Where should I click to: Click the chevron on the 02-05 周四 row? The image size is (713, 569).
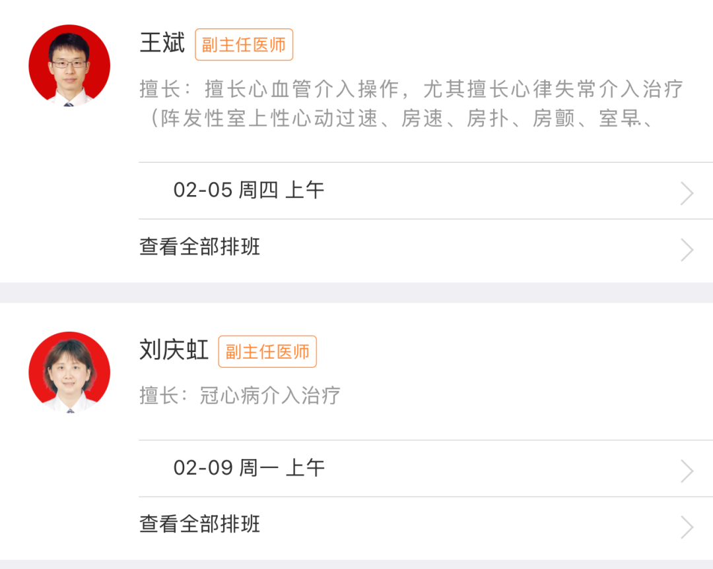tap(687, 194)
